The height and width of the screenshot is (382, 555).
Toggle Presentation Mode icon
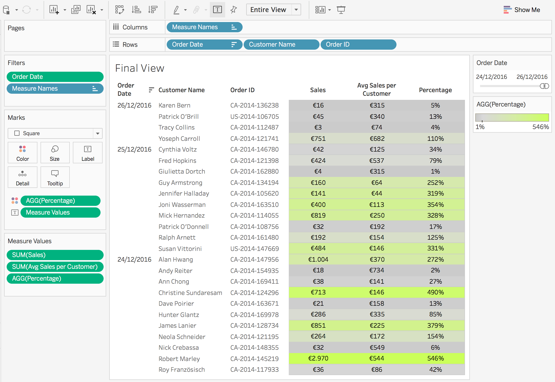tap(341, 10)
